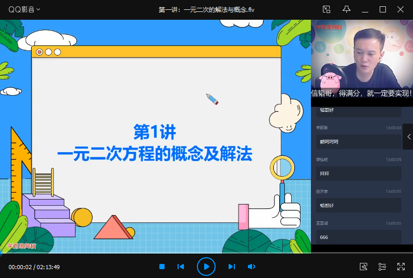This screenshot has width=413, height=278.
Task: Click the play button
Action: tap(206, 267)
